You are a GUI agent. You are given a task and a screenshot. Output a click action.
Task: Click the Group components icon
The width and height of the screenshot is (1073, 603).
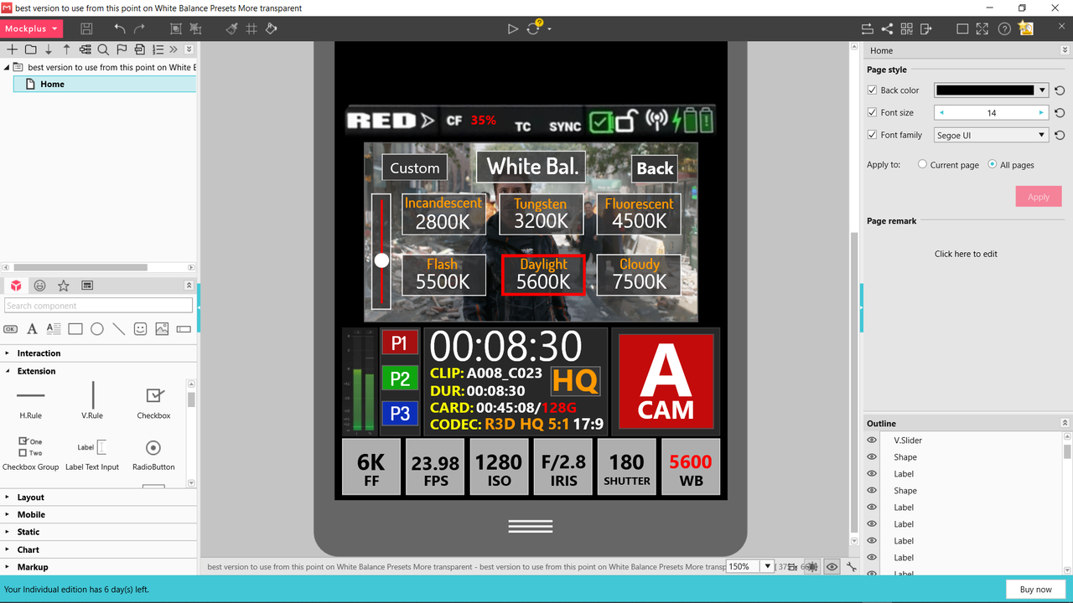175,28
